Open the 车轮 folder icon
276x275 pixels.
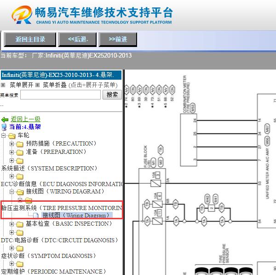click(12, 136)
